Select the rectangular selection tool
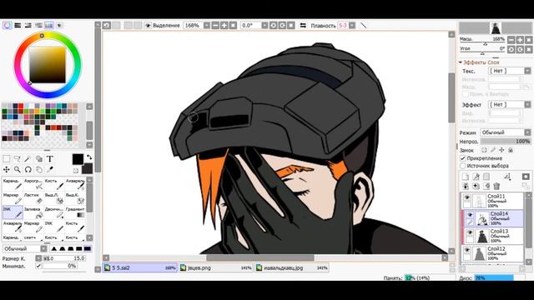 pyautogui.click(x=7, y=159)
